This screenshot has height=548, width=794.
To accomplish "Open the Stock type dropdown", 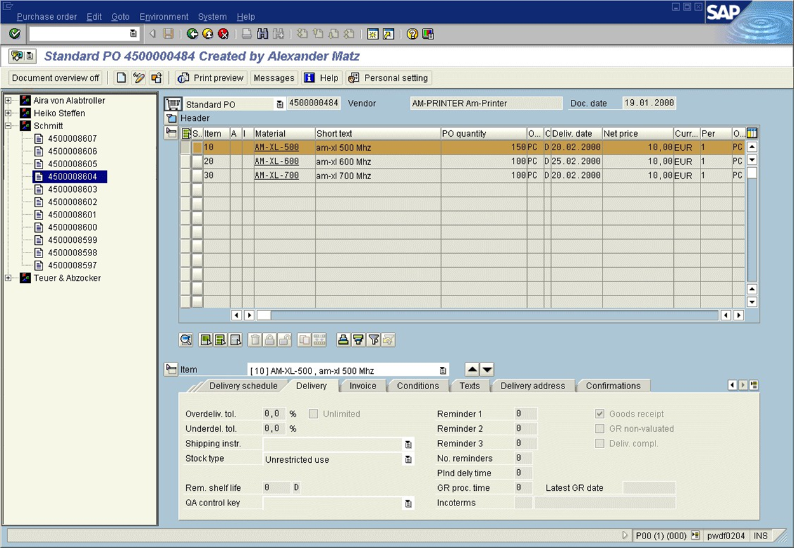I will (408, 460).
